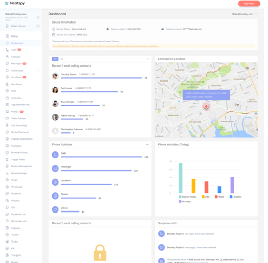Switch to the phone calls tab in contacts card
Image resolution: width=268 pixels, height=263 pixels.
(x=55, y=59)
